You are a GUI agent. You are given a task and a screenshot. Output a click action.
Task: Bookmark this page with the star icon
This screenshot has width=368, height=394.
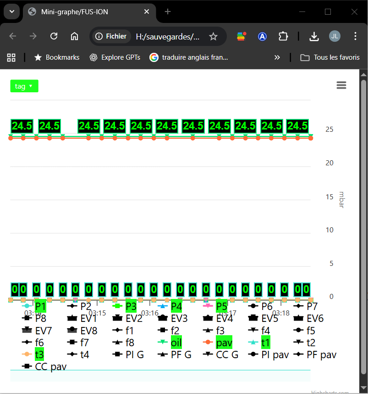[x=213, y=37]
